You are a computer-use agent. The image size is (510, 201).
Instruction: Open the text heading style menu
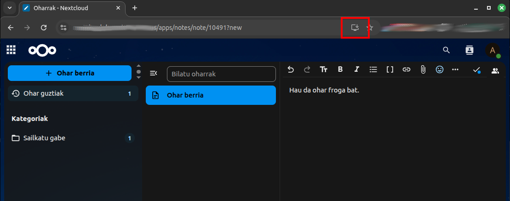click(x=324, y=69)
